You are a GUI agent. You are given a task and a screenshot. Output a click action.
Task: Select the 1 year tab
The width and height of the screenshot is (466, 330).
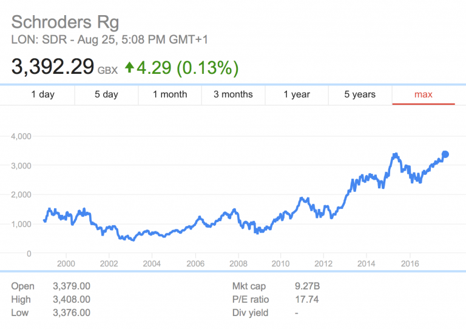(x=297, y=94)
